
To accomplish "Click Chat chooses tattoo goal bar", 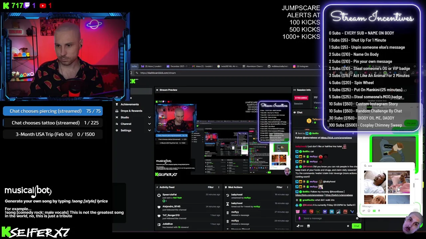I will (53, 123).
